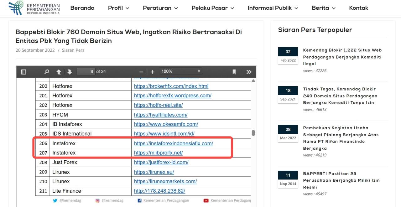Zoom out of the PDF document
The width and height of the screenshot is (401, 207).
pyautogui.click(x=141, y=72)
